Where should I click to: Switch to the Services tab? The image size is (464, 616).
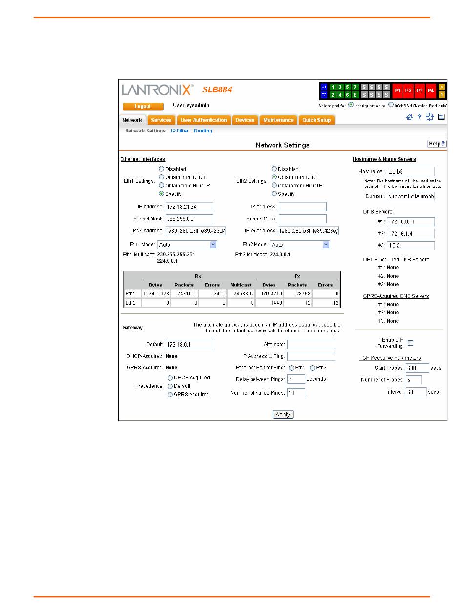coord(161,120)
